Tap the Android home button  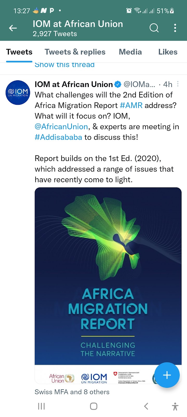coord(94,406)
